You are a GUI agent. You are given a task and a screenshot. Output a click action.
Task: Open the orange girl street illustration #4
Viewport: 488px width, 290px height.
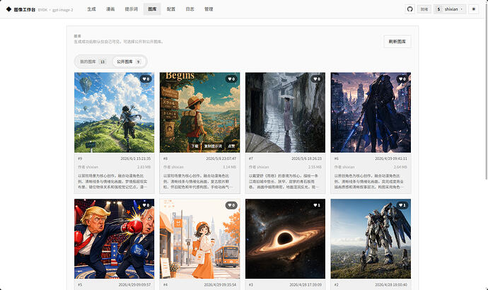point(200,238)
